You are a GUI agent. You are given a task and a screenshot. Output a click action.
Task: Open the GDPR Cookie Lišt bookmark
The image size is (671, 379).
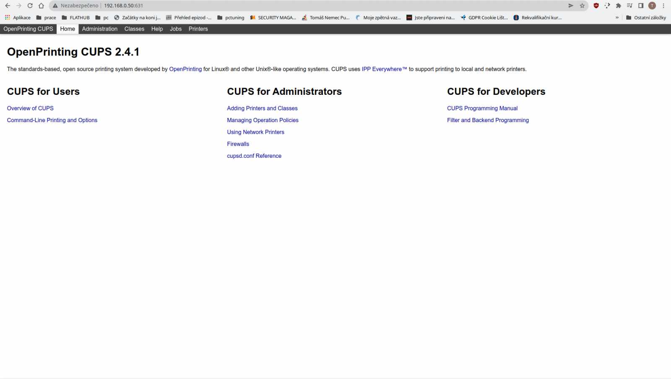484,18
